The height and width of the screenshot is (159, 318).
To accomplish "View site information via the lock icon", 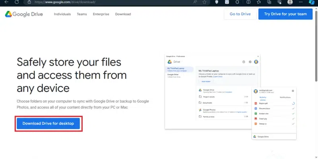I will click(29, 2).
